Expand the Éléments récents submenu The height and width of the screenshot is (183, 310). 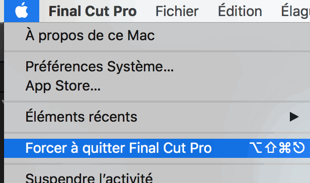[x=157, y=117]
